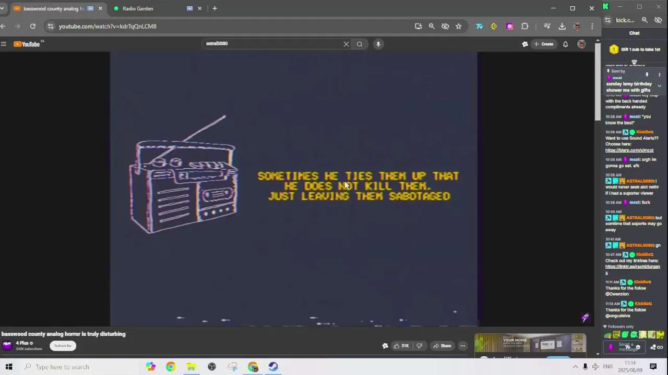Open the linktr.ee link in chat
This screenshot has height=375, width=668.
633,269
